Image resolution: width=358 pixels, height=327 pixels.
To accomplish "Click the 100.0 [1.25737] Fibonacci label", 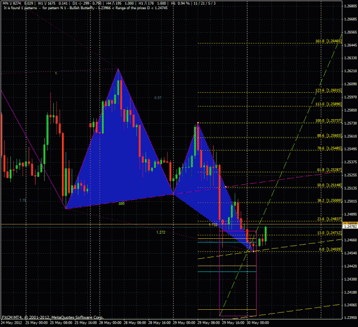I will pos(329,121).
